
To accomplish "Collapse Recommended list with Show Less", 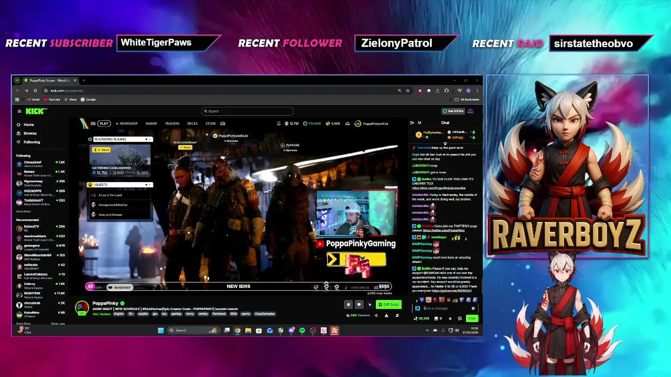I will 58,324.
